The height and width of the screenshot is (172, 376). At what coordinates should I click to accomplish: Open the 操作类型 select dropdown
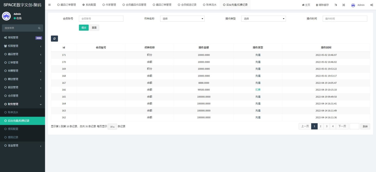(x=263, y=18)
